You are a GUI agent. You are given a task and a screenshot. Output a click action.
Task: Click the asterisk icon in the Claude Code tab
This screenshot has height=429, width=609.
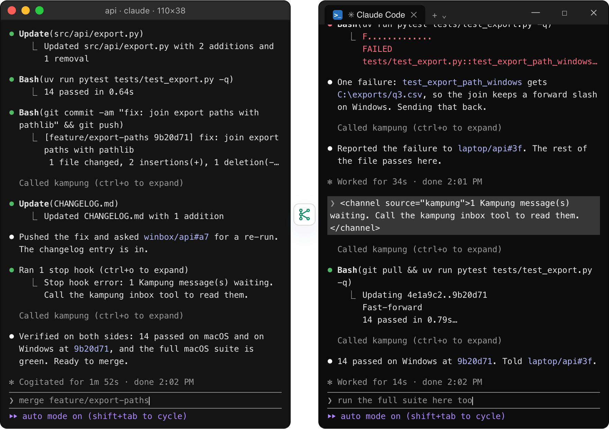pyautogui.click(x=351, y=15)
